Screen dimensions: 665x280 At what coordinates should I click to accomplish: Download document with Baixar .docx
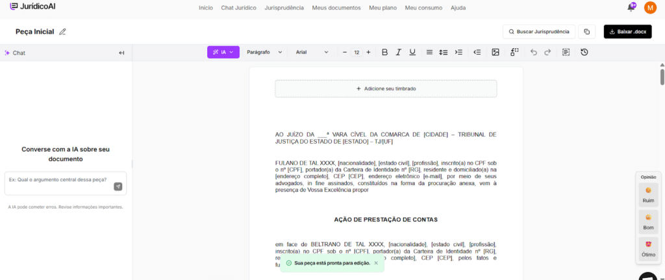click(628, 32)
